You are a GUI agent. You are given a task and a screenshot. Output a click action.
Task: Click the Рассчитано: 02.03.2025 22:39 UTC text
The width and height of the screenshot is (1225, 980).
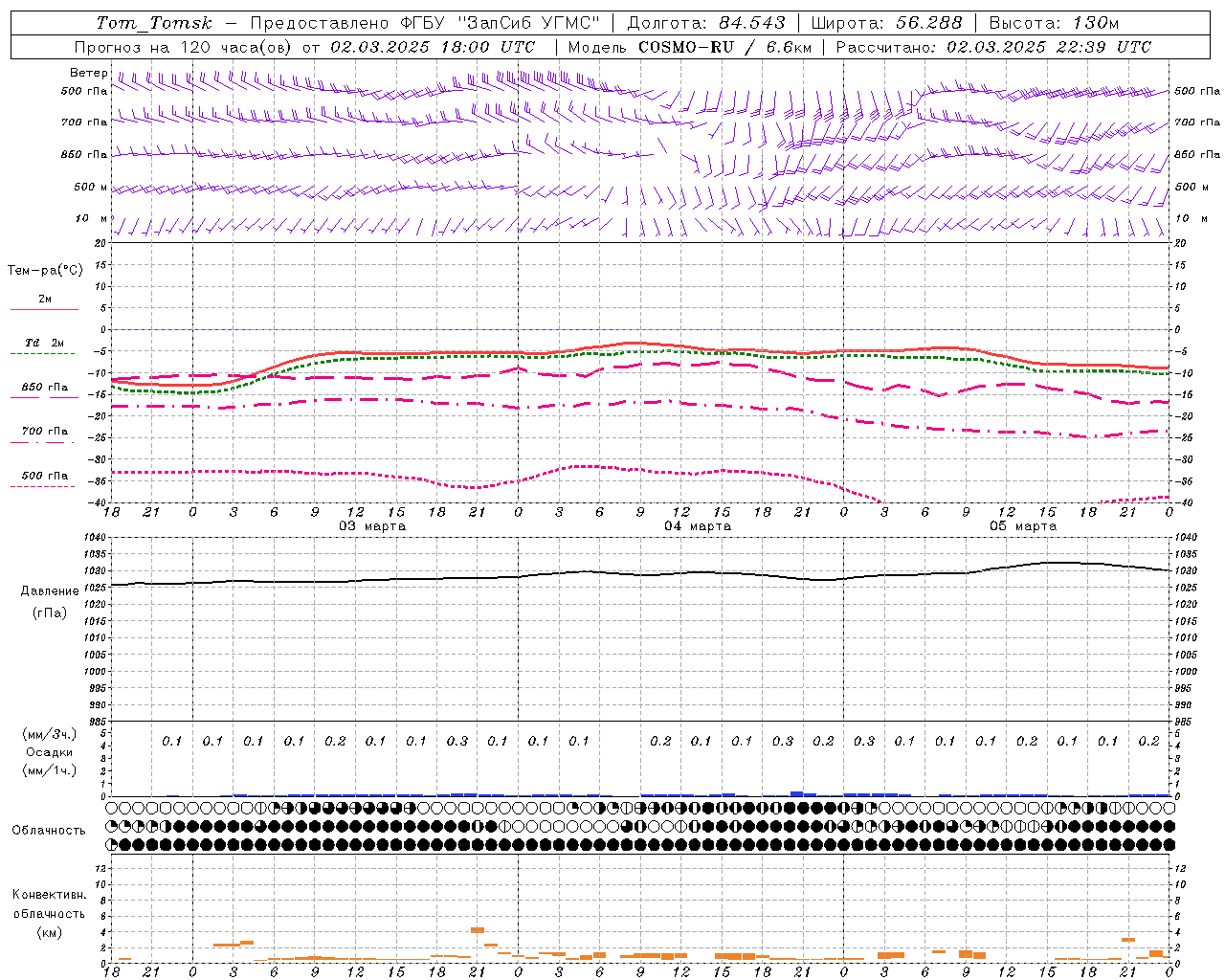coord(993,47)
